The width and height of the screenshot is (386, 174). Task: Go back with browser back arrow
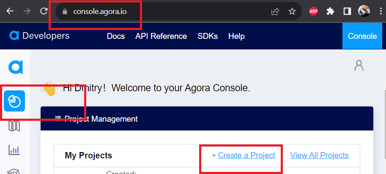point(10,11)
